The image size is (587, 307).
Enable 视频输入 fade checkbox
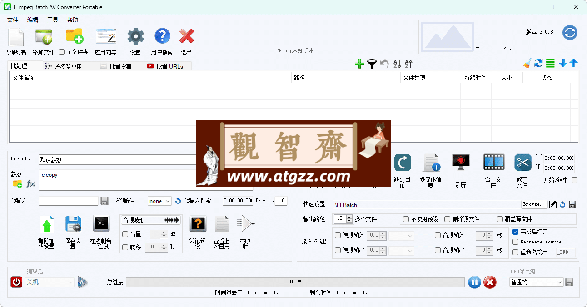pyautogui.click(x=338, y=235)
